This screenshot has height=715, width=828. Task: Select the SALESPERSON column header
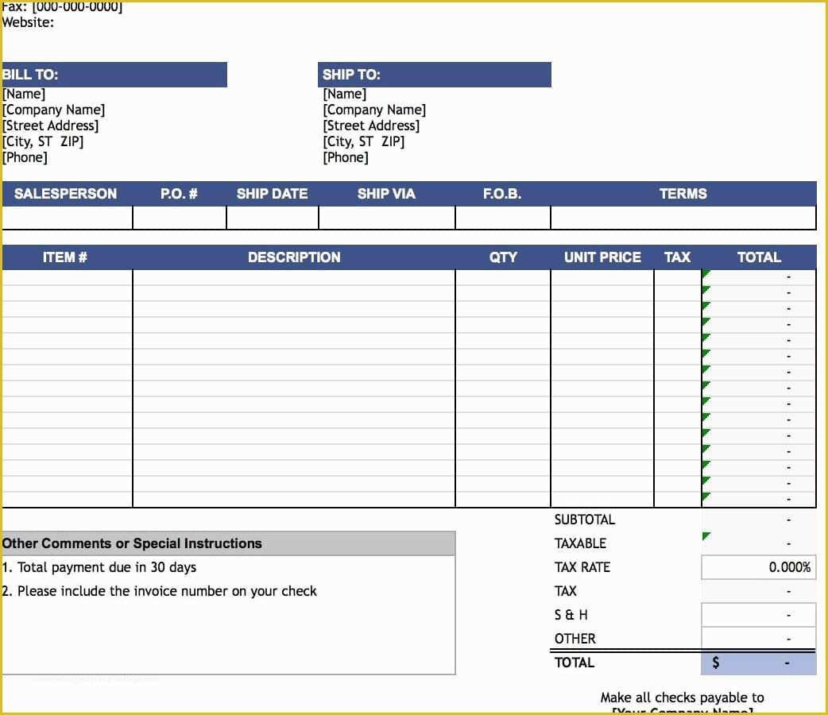tap(65, 194)
